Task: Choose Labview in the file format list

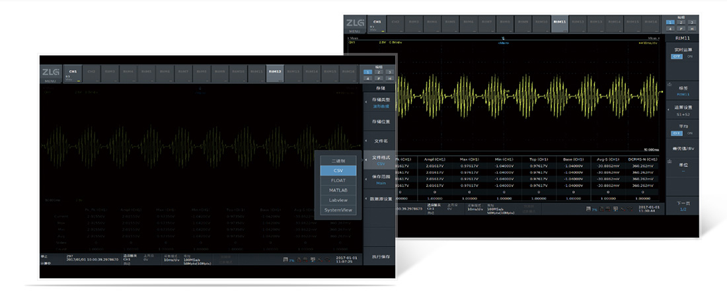Action: click(338, 200)
